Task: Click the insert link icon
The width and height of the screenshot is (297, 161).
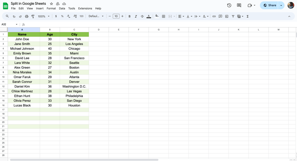Action: 214,17
